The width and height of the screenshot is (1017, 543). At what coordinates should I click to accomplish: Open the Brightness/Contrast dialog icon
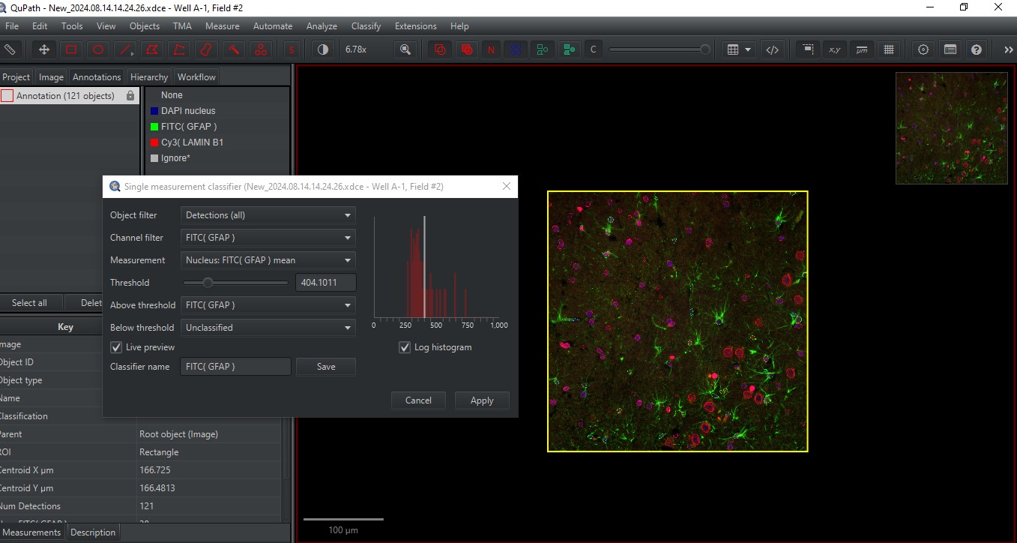[x=322, y=49]
